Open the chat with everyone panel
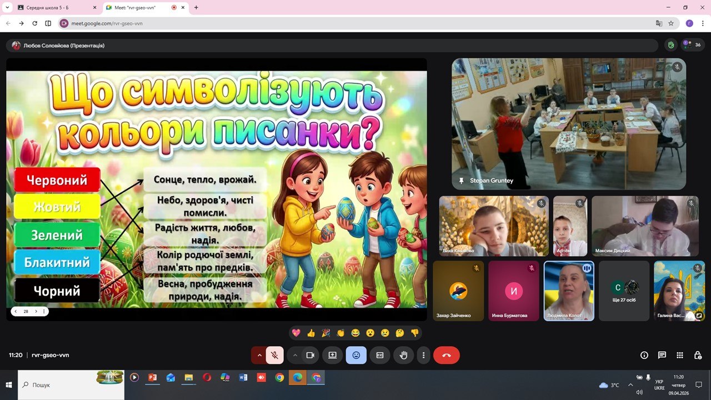The height and width of the screenshot is (400, 711). coord(662,355)
